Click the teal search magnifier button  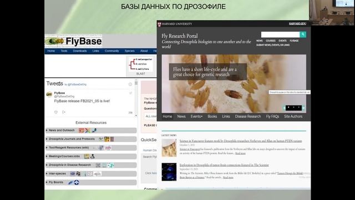coord(303,34)
